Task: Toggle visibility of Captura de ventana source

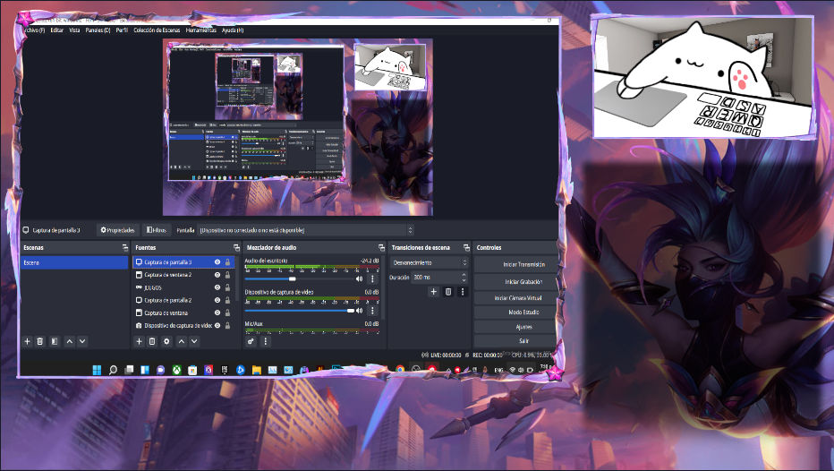Action: tap(217, 313)
